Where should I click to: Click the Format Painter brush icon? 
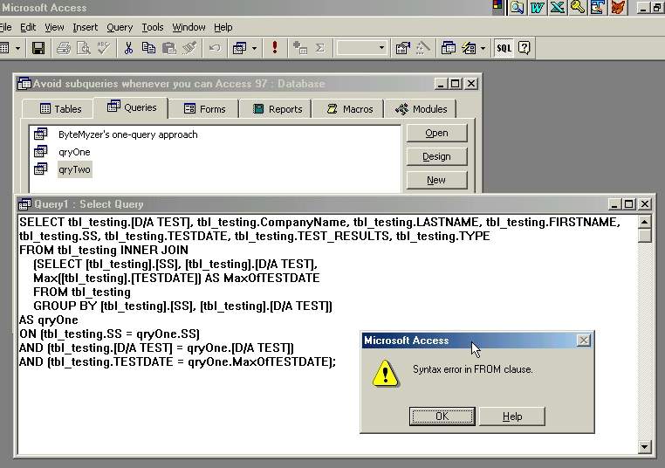189,48
